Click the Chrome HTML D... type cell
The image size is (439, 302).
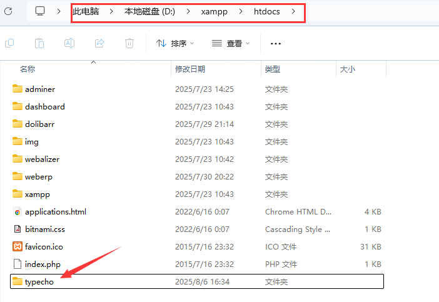[298, 211]
